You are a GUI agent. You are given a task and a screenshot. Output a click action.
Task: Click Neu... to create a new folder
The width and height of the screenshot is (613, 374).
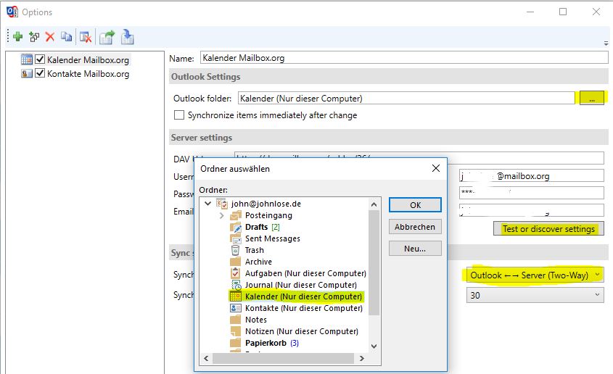tap(415, 249)
